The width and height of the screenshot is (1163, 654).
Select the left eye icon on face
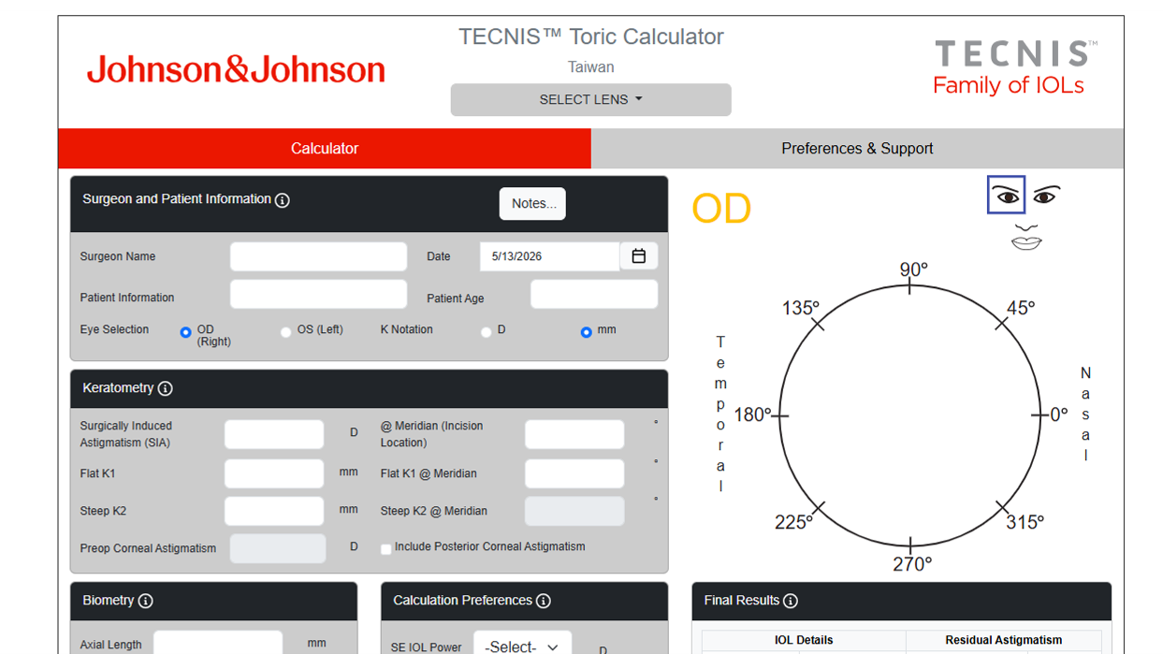coord(1045,196)
